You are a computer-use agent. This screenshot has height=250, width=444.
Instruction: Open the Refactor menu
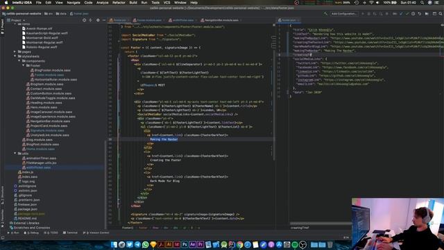pyautogui.click(x=119, y=3)
